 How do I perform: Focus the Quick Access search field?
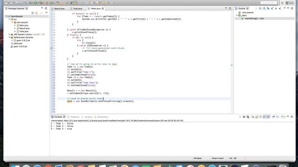pos(269,3)
